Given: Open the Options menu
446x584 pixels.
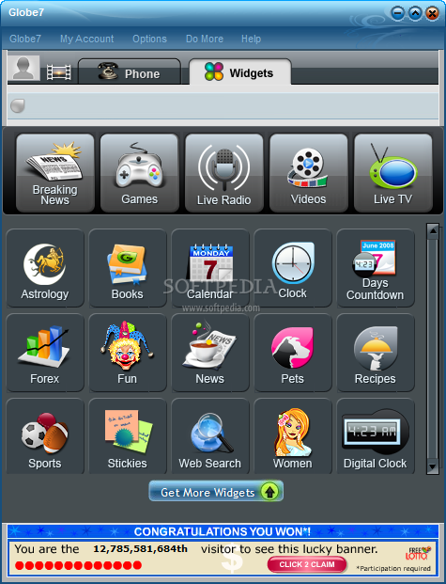Looking at the screenshot, I should [149, 39].
